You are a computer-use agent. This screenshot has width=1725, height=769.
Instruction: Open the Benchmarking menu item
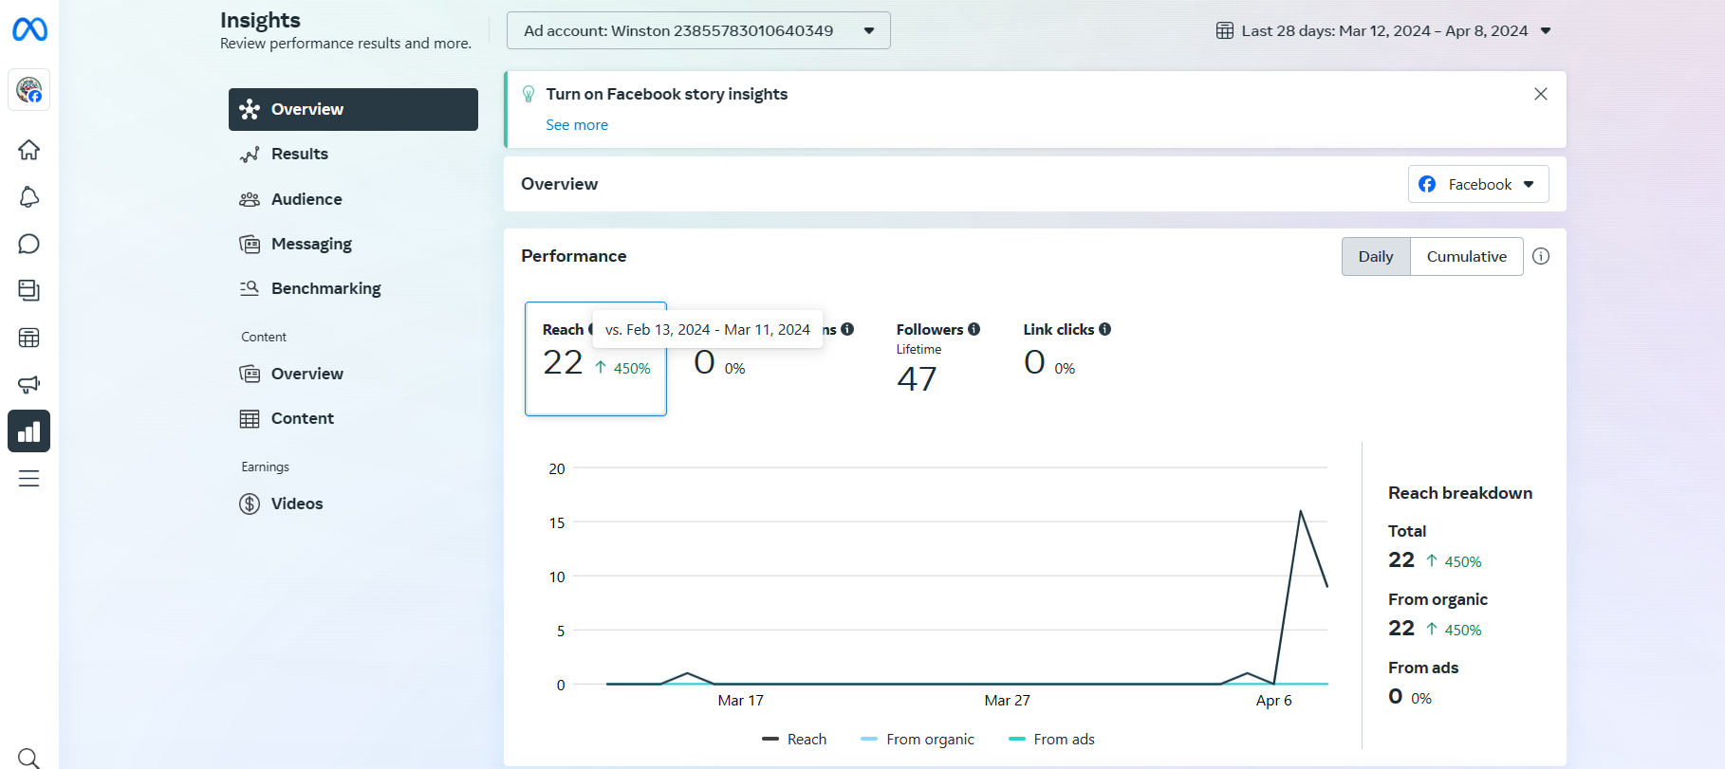[325, 288]
